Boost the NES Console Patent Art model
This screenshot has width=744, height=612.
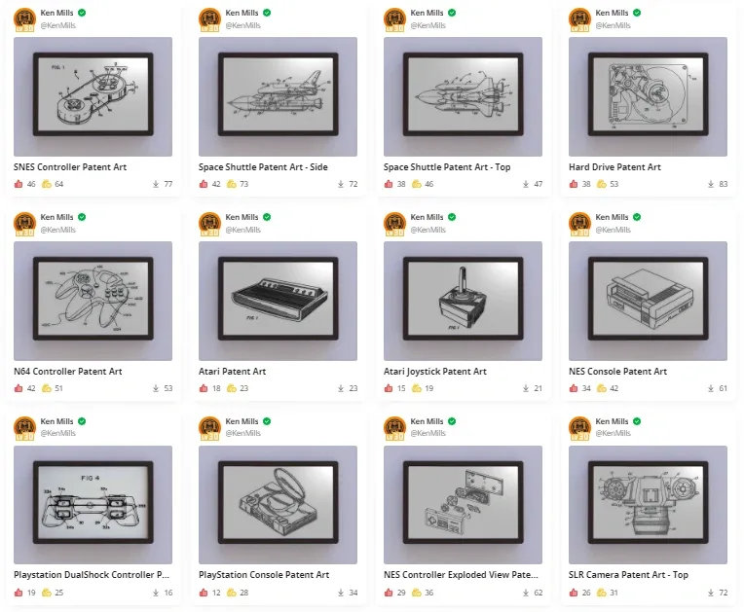tap(602, 388)
